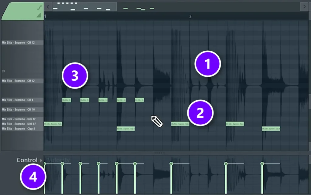Toggle the slide triangle icon in green tab
311x195 pixels.
(39, 15)
